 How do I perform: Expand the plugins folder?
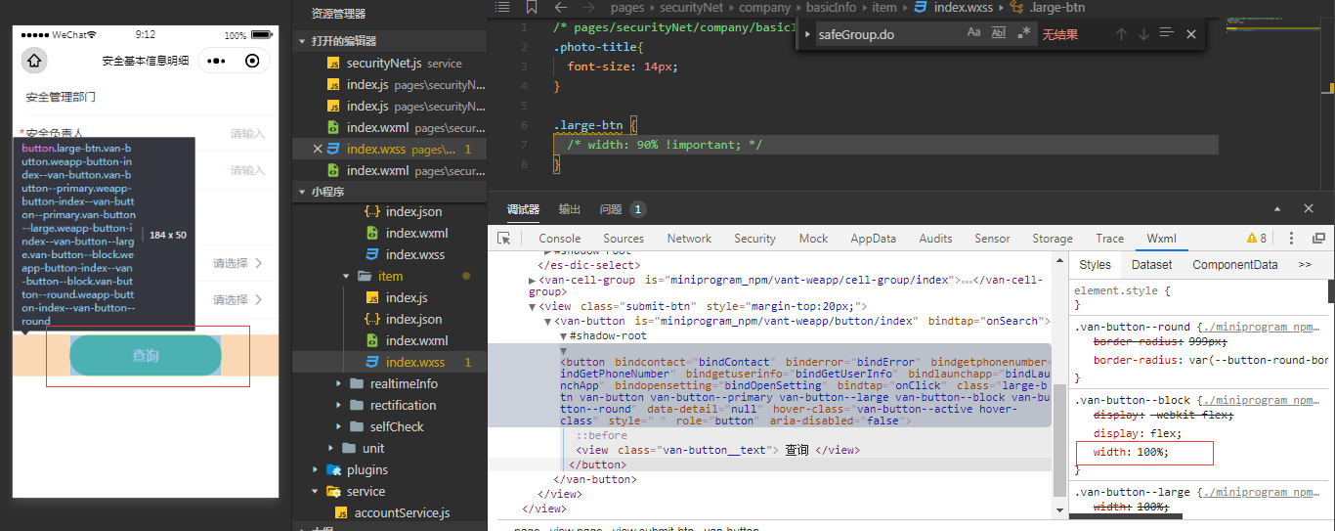390,469
